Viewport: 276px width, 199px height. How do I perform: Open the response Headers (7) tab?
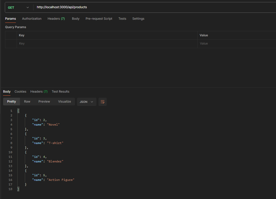coord(39,92)
